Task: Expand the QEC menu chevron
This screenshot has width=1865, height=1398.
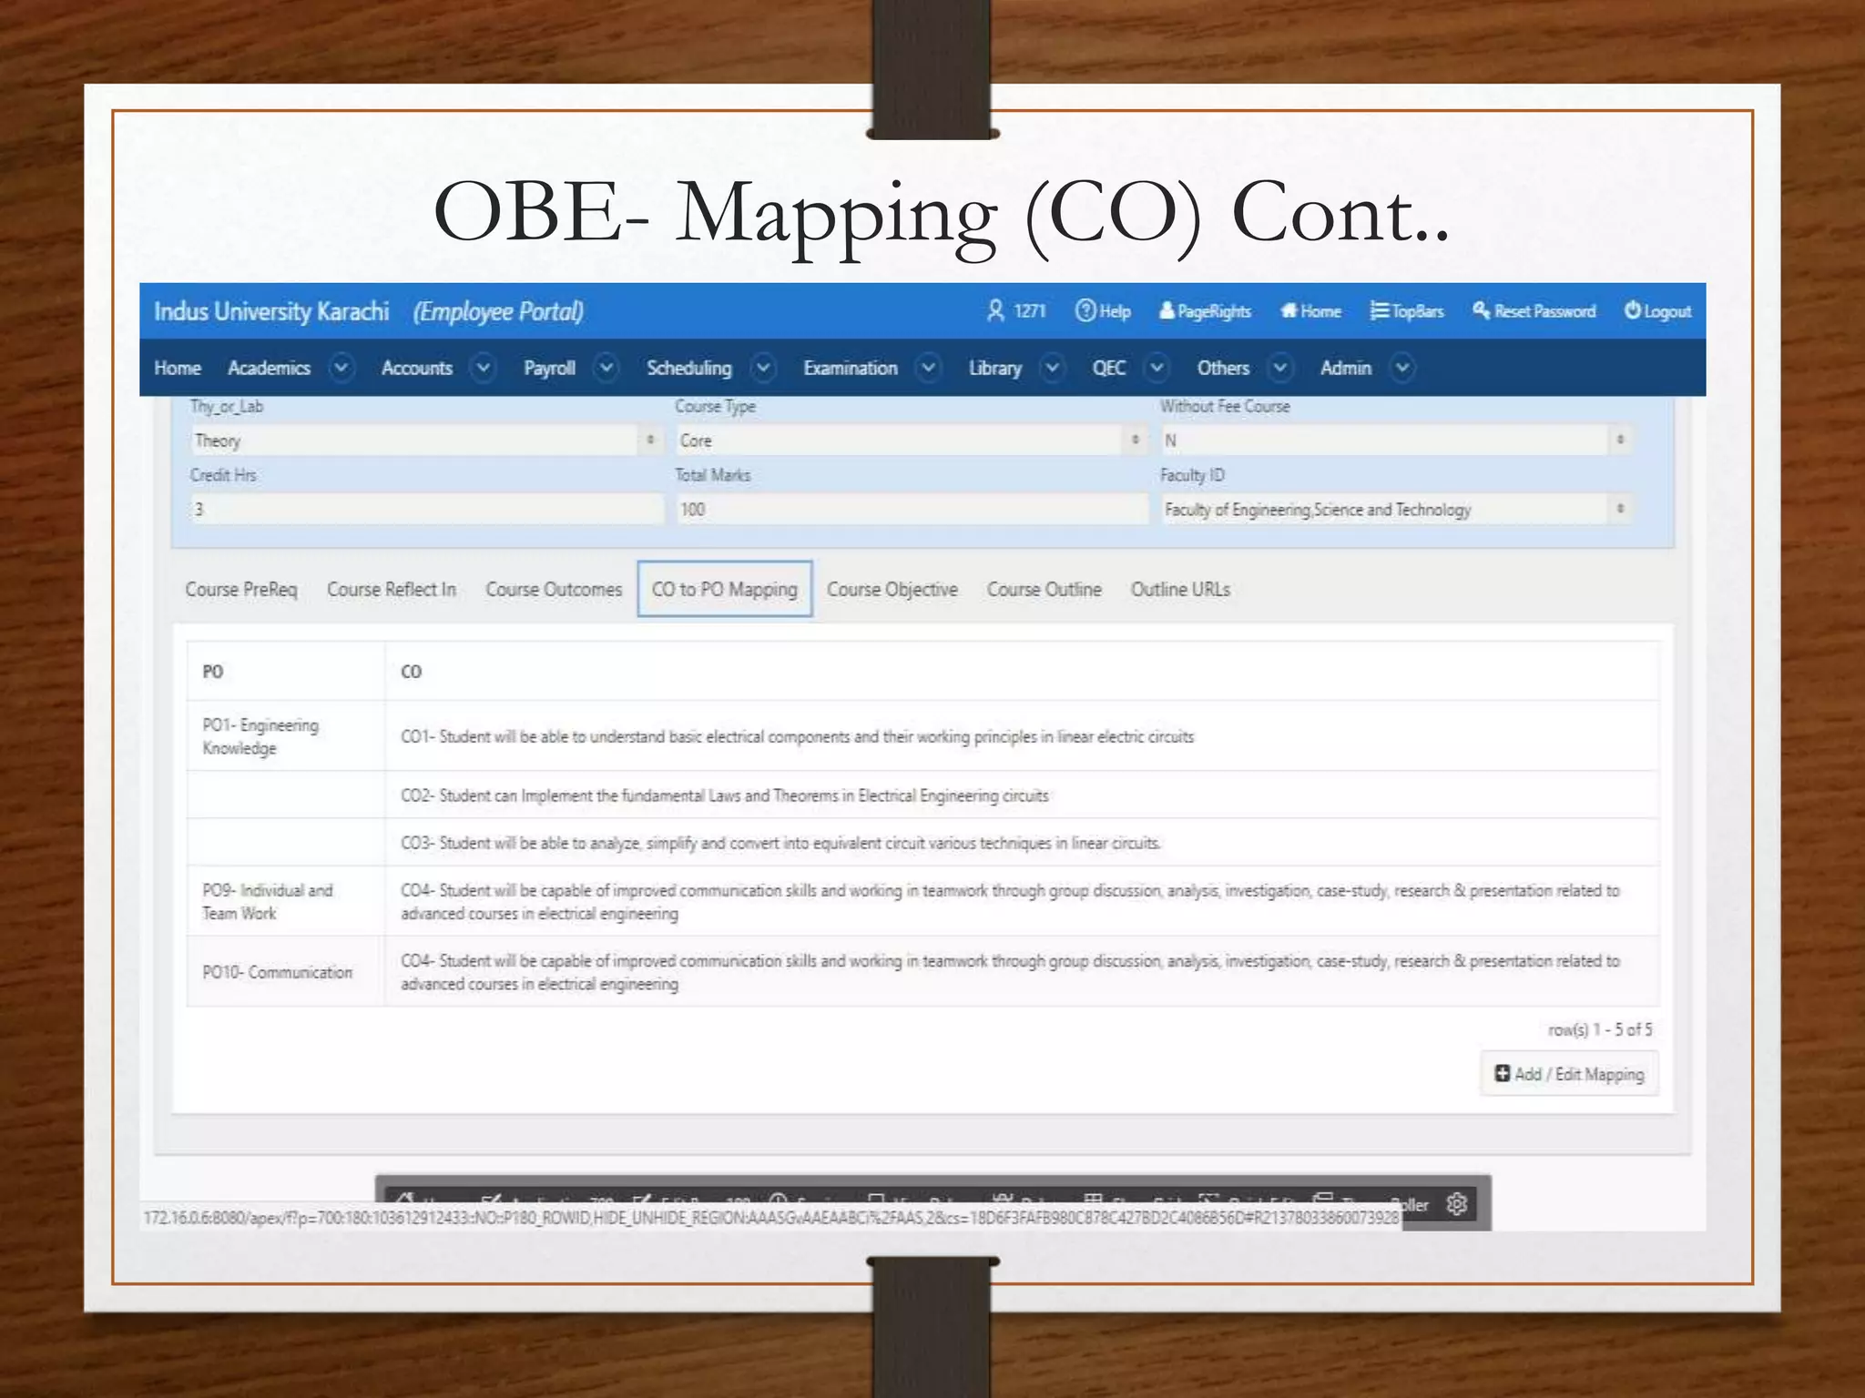Action: tap(1157, 368)
